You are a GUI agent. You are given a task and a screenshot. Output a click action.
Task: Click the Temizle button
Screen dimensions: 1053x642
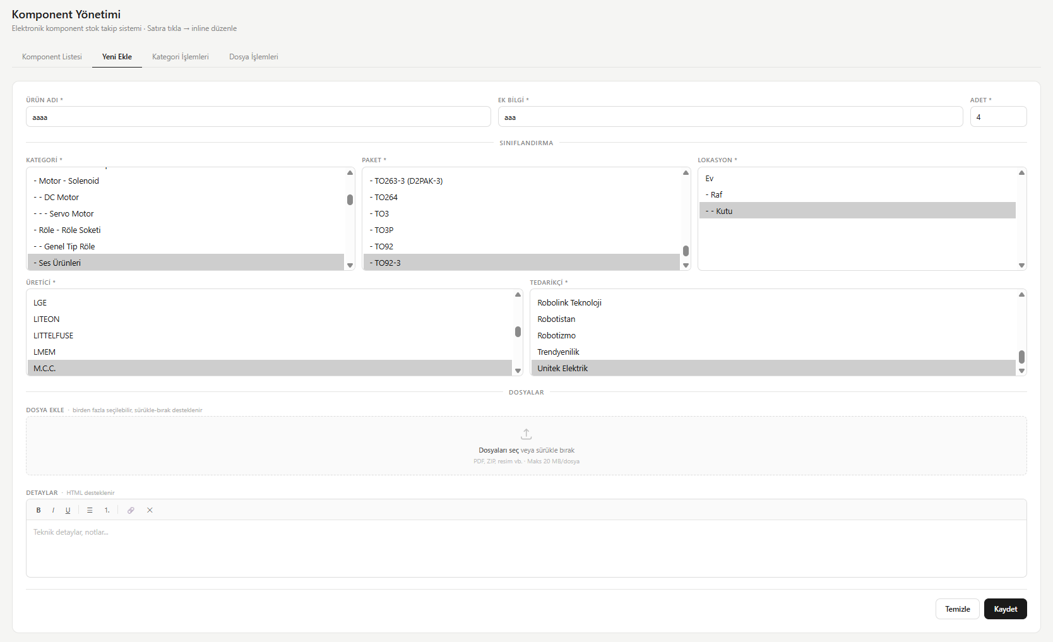pyautogui.click(x=957, y=609)
